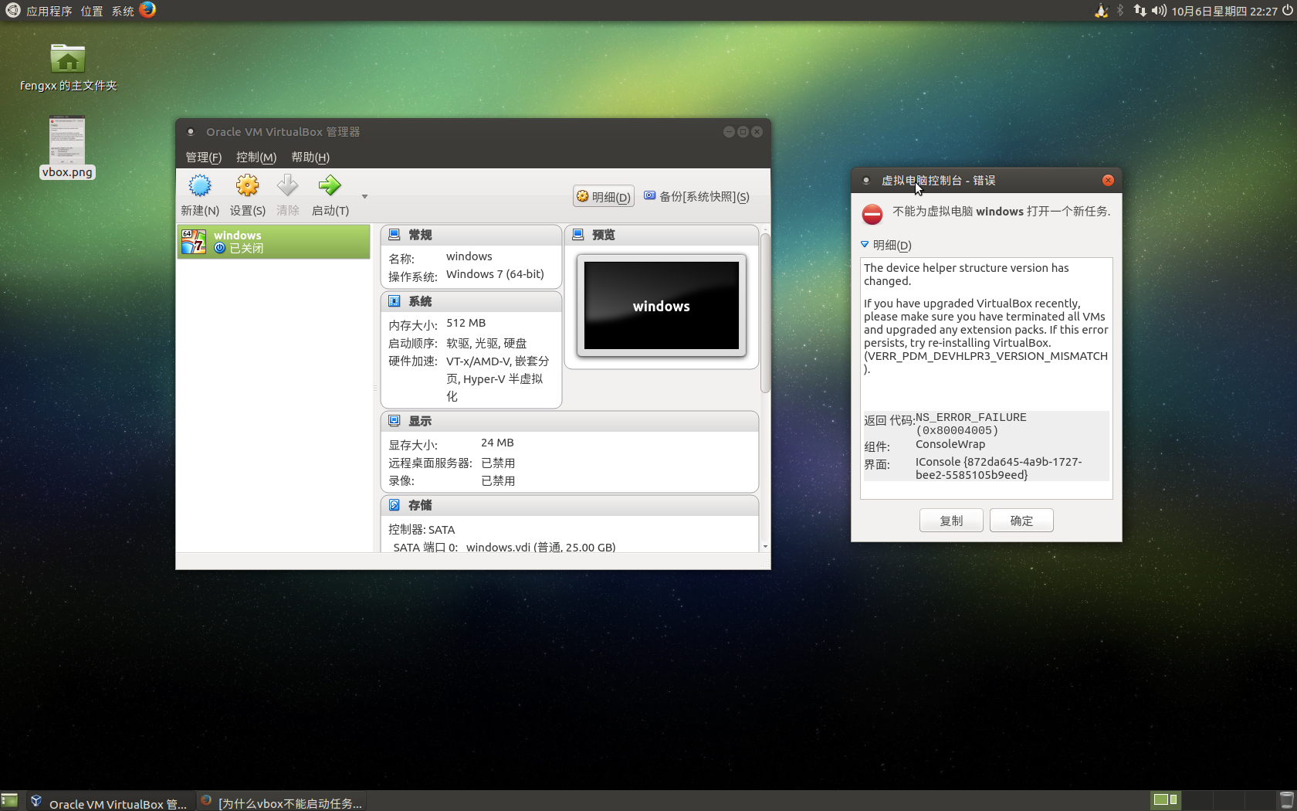Switch to Oracle VM VirtualBox taskbar entry
1297x811 pixels.
coord(110,803)
